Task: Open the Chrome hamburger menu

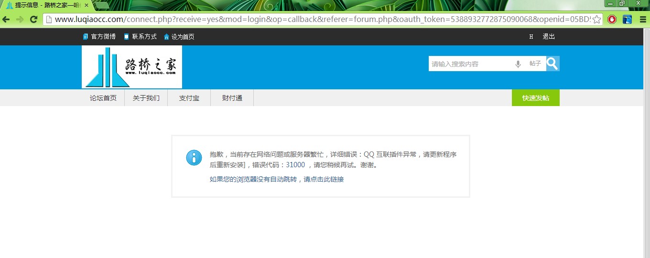Action: coord(643,20)
